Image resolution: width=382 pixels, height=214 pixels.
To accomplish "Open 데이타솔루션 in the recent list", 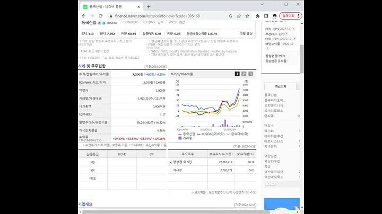I will (x=274, y=136).
